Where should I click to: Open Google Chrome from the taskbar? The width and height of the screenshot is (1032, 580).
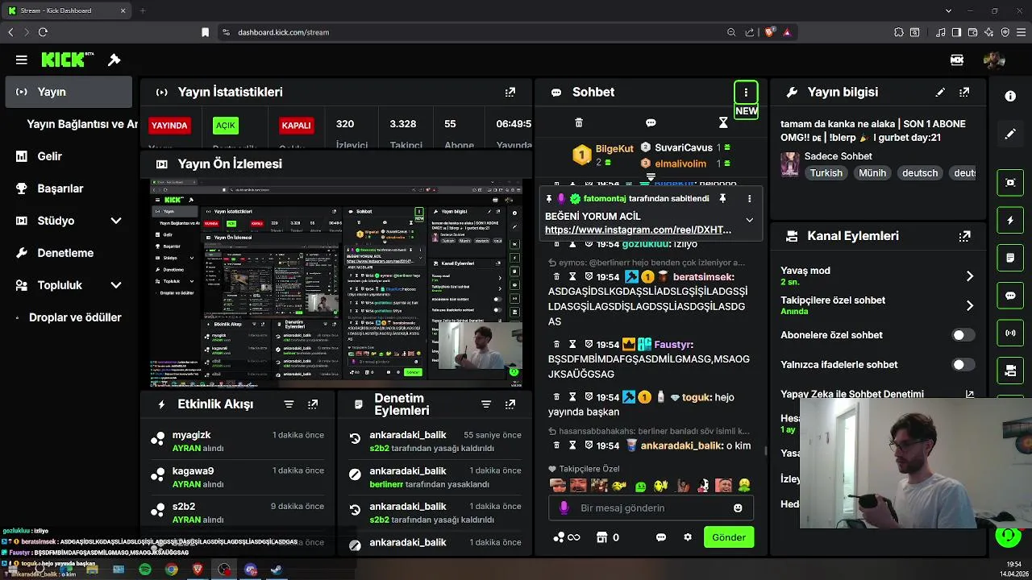(172, 570)
